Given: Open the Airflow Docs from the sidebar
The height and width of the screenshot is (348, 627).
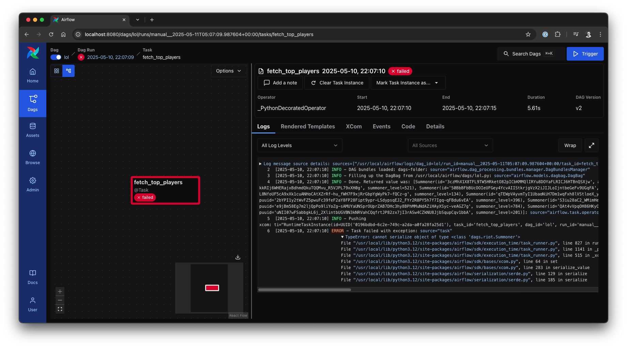Looking at the screenshot, I should [x=32, y=277].
